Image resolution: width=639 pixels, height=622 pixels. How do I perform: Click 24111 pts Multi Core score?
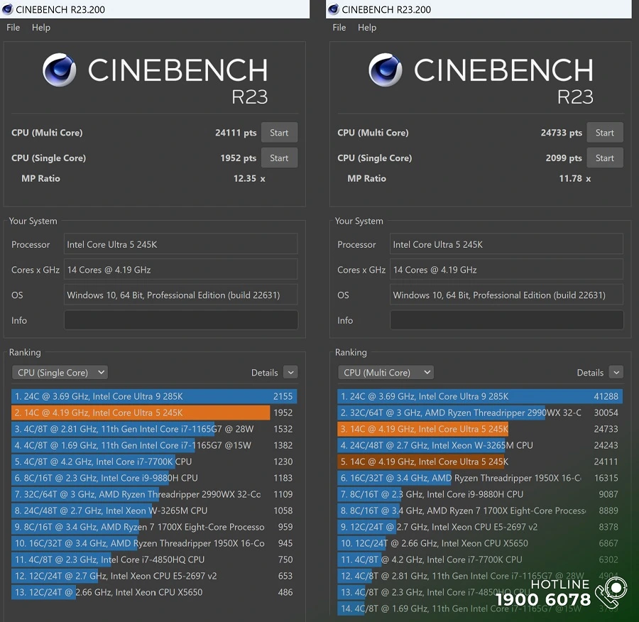coord(236,133)
